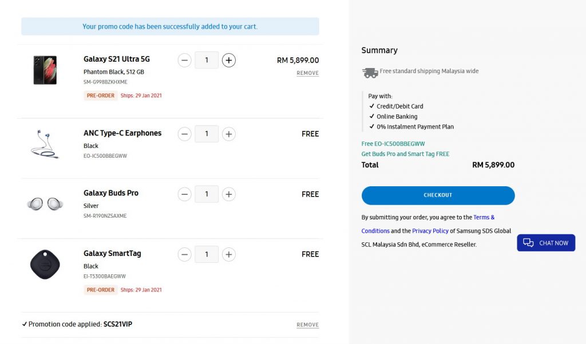The image size is (586, 344).
Task: Open the Terms & Conditions link
Action: 428,224
